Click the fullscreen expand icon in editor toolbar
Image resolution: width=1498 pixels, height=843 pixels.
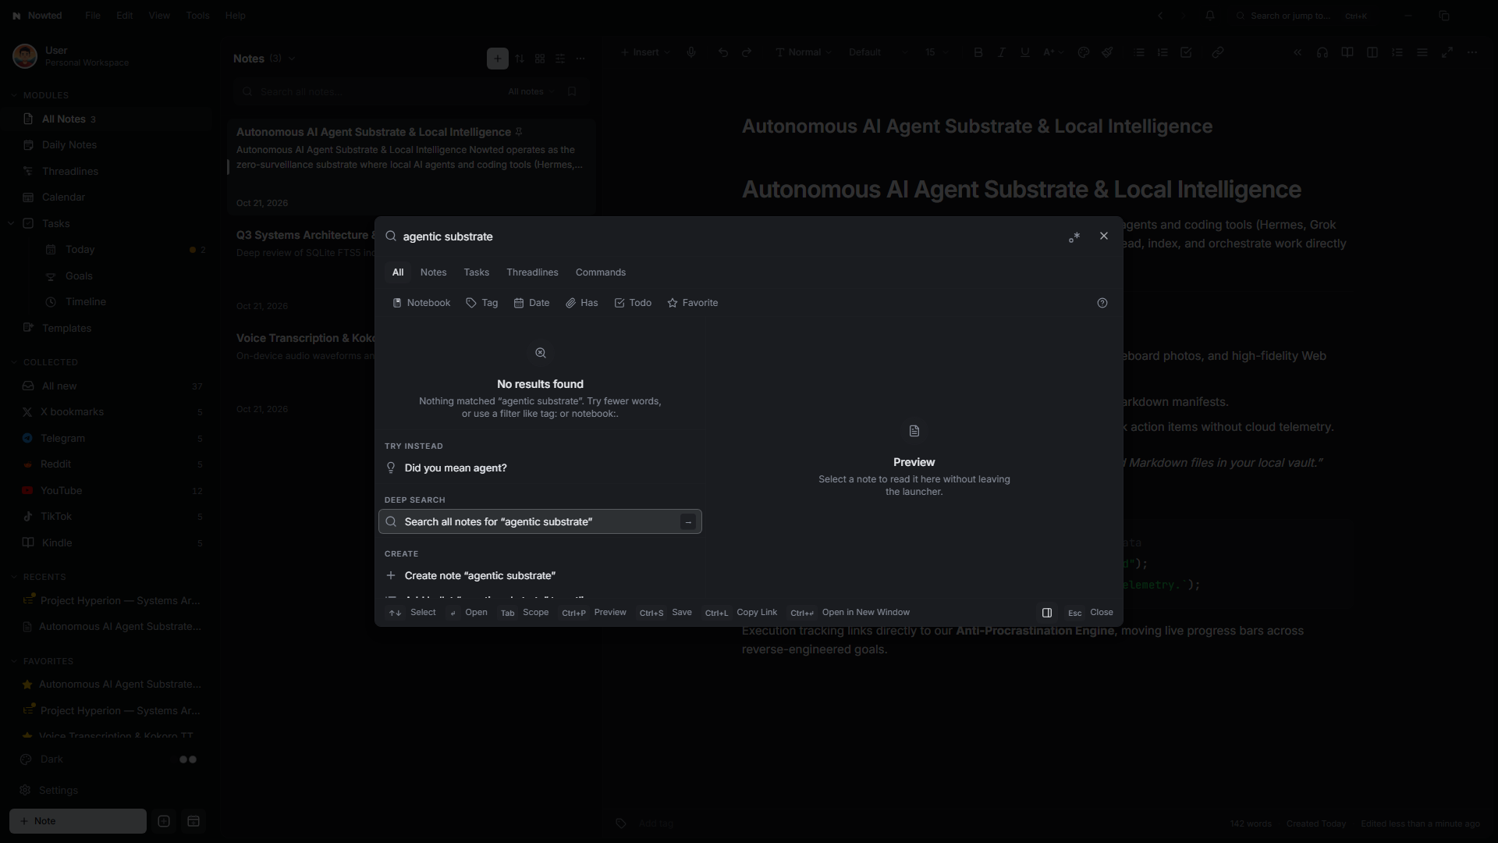1447,52
